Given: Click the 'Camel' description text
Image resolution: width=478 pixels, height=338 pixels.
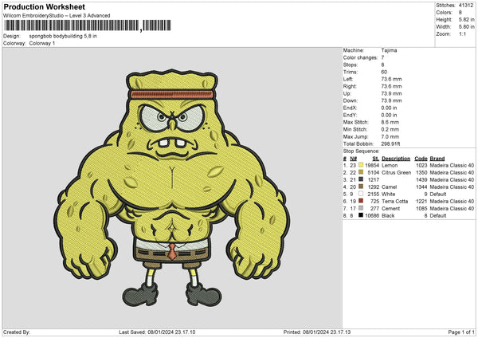Looking at the screenshot, I should click(x=390, y=187).
